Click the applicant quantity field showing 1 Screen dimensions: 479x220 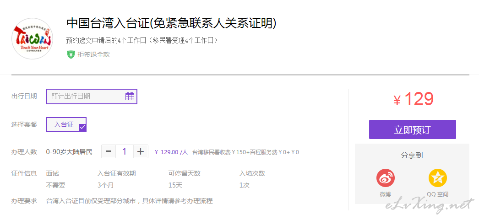pyautogui.click(x=125, y=151)
